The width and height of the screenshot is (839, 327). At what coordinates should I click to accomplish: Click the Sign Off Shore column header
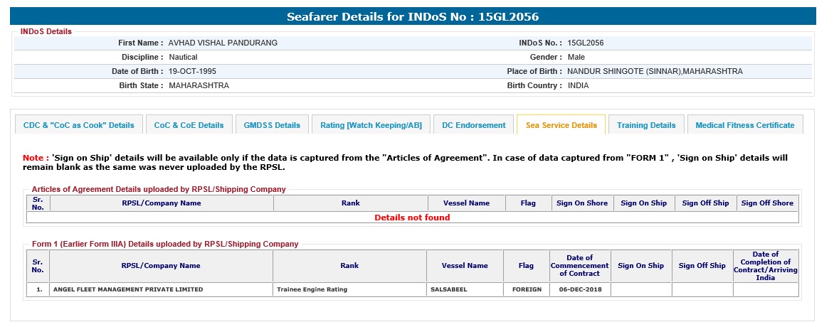[x=767, y=203]
